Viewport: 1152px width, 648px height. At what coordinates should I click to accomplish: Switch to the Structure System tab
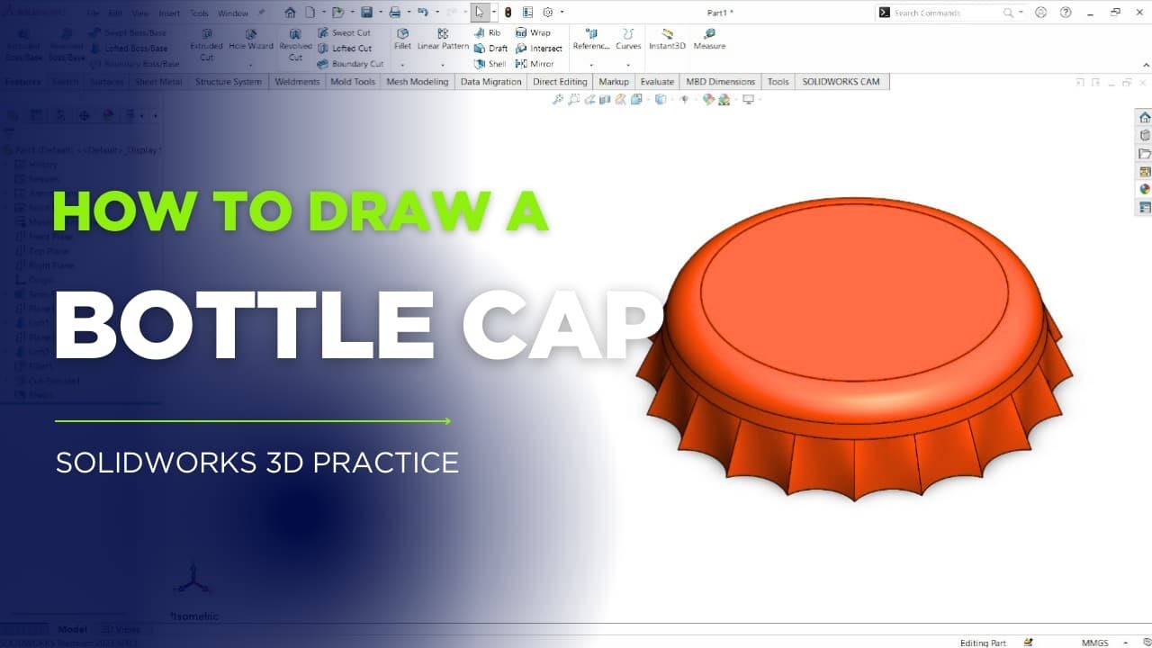point(229,81)
